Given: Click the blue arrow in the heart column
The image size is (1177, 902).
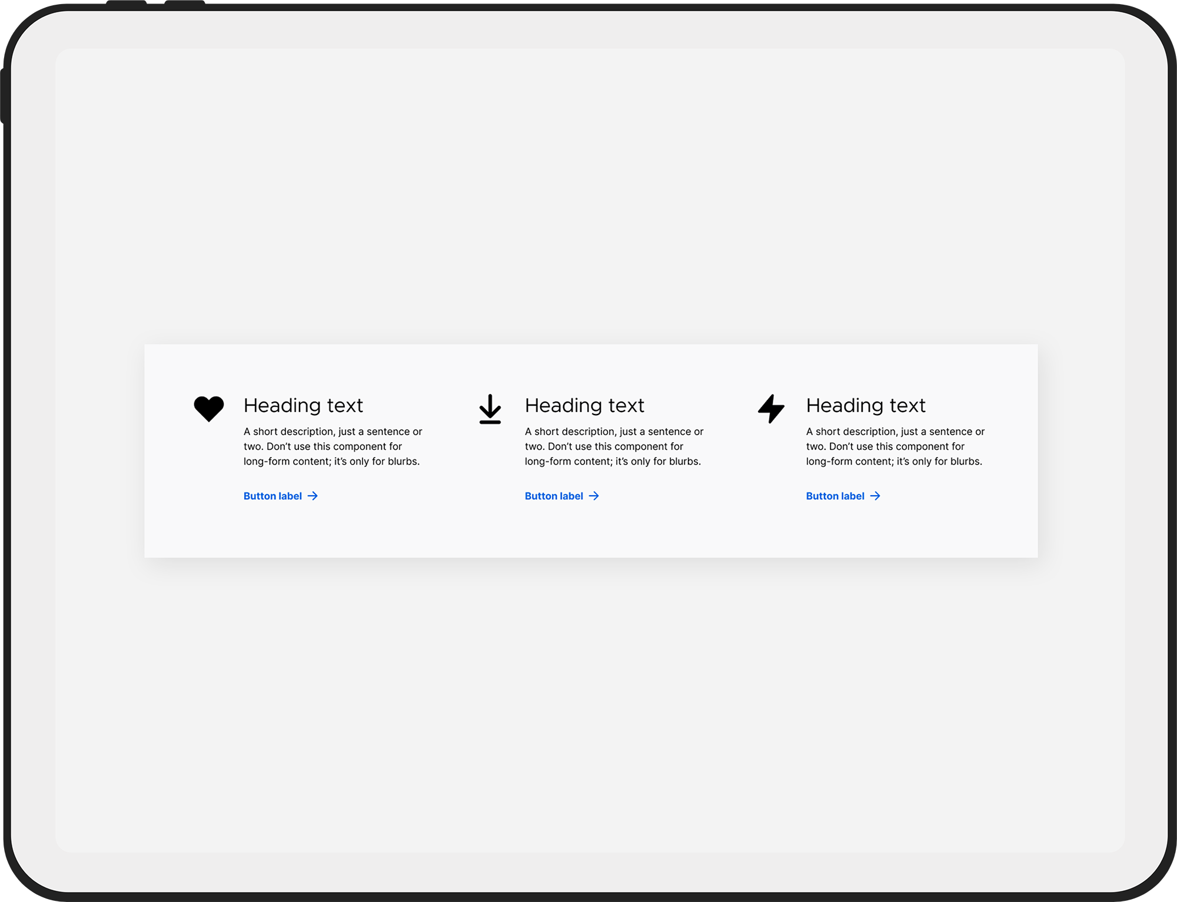Looking at the screenshot, I should [x=312, y=496].
